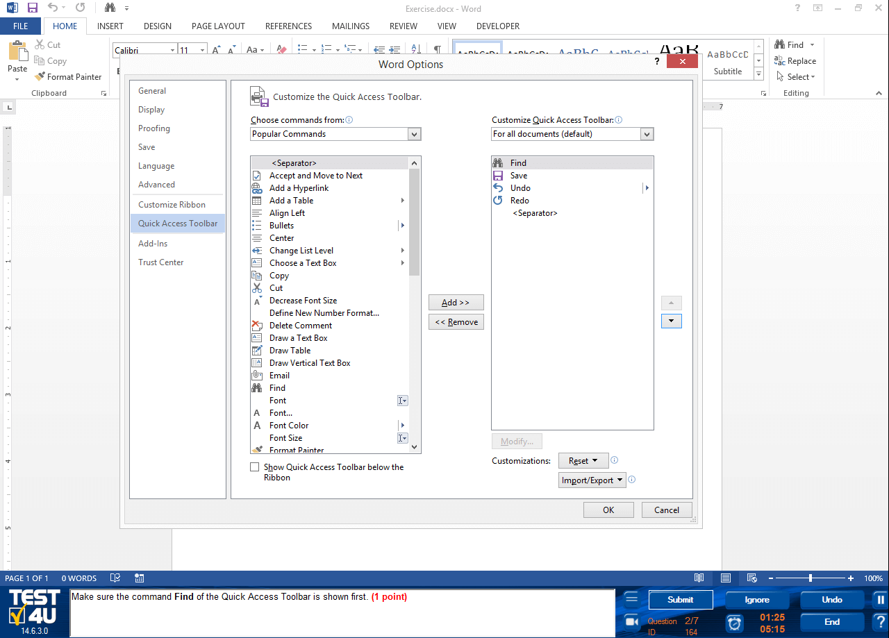The width and height of the screenshot is (889, 638).
Task: Click the Redo arrow in the title bar toolbar
Action: click(81, 8)
